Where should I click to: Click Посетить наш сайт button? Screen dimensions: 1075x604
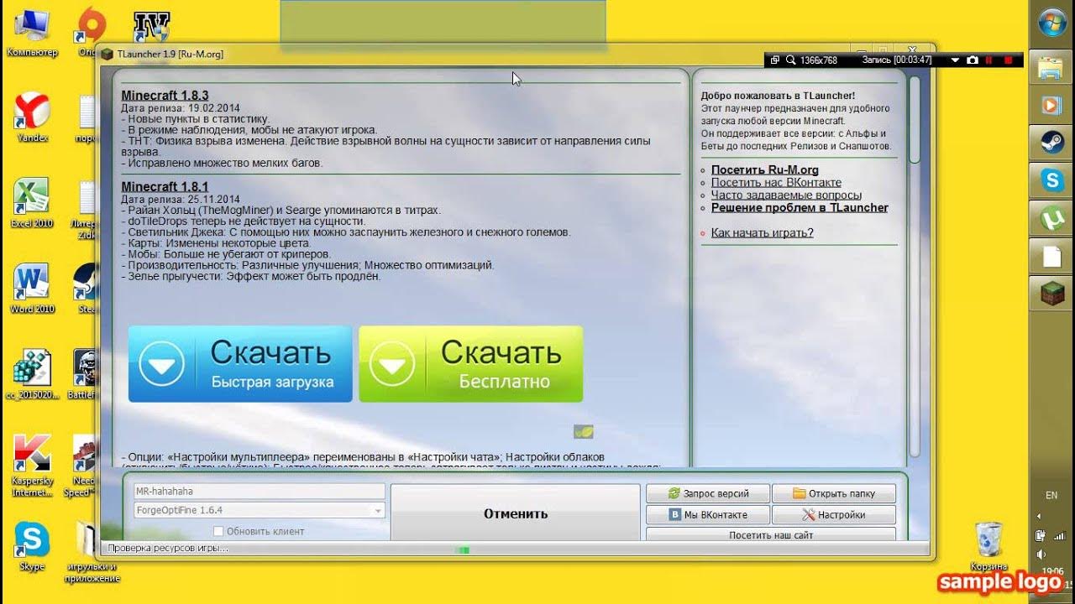(771, 534)
